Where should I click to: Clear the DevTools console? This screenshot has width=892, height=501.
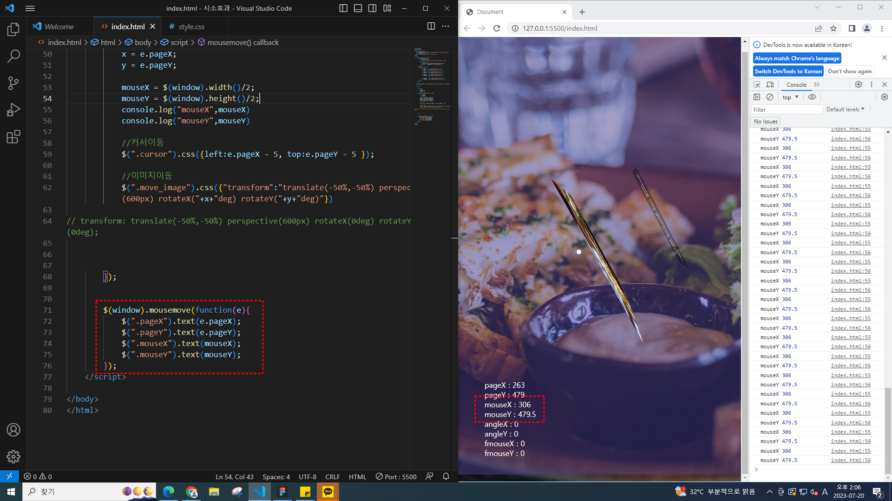[x=770, y=97]
